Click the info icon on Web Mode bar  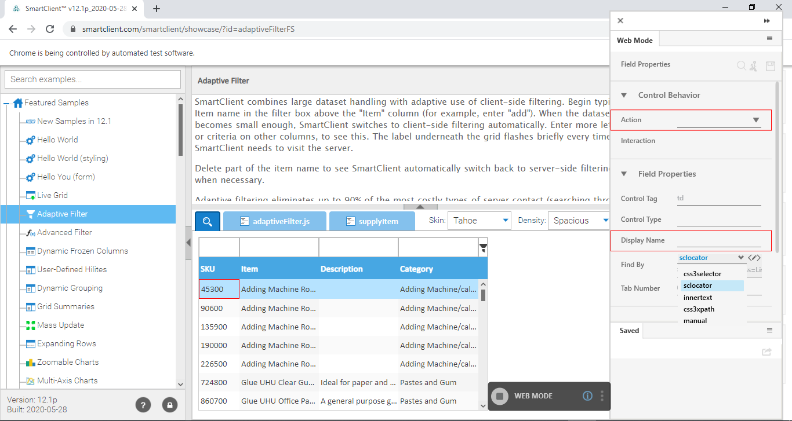point(587,396)
